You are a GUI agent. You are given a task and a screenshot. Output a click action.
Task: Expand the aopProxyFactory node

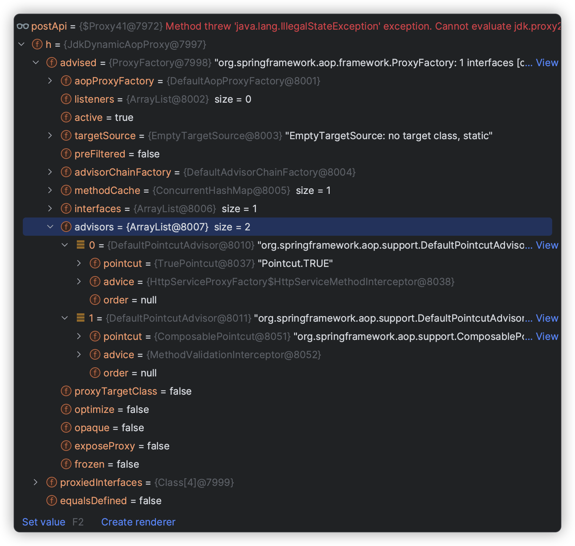coord(50,81)
